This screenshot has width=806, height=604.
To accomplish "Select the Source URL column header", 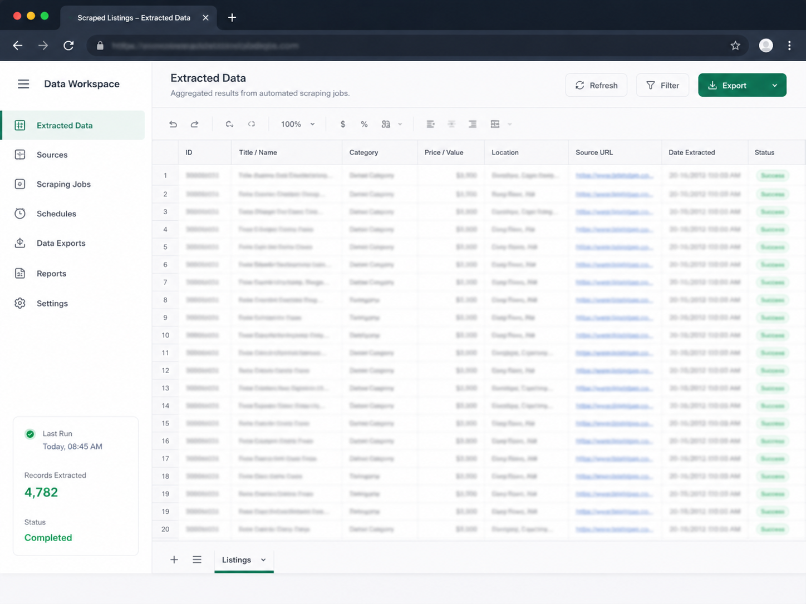I will click(615, 152).
